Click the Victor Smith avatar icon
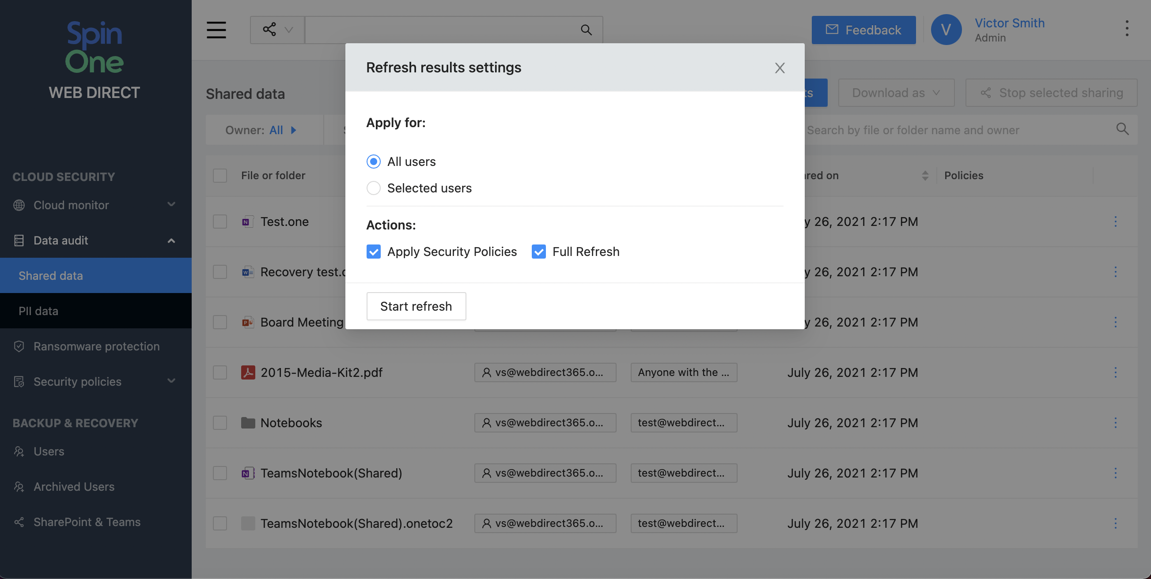Image resolution: width=1151 pixels, height=579 pixels. coord(946,30)
